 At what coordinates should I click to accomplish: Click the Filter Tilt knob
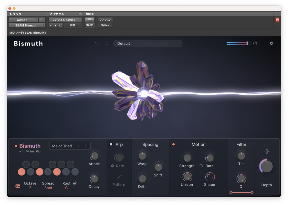241,156
